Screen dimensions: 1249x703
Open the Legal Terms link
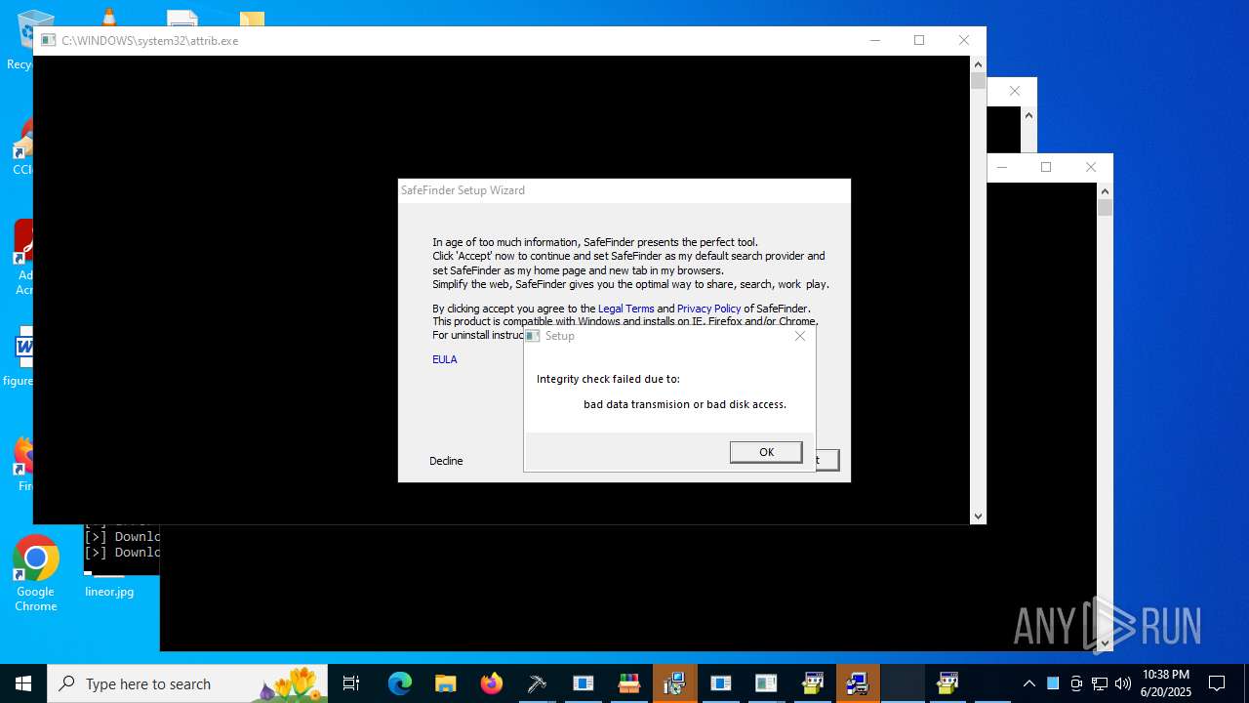[625, 309]
